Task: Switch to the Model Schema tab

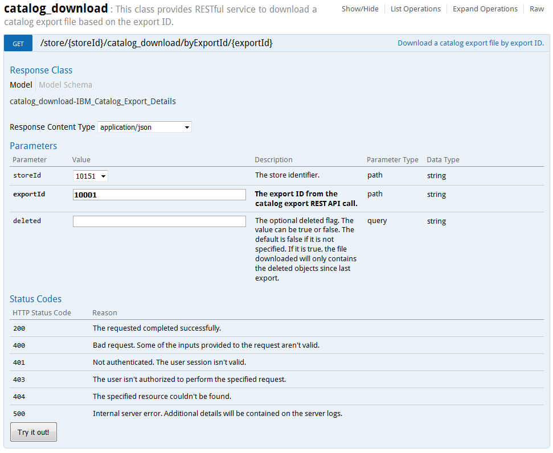Action: click(x=65, y=84)
